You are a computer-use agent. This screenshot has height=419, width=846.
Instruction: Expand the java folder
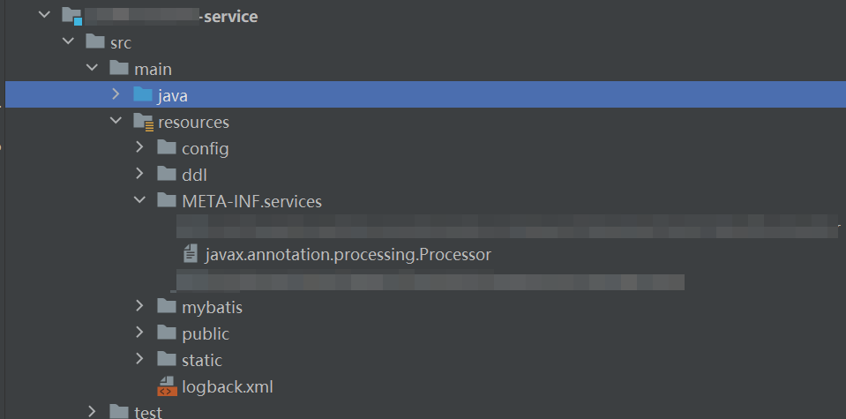(x=116, y=94)
